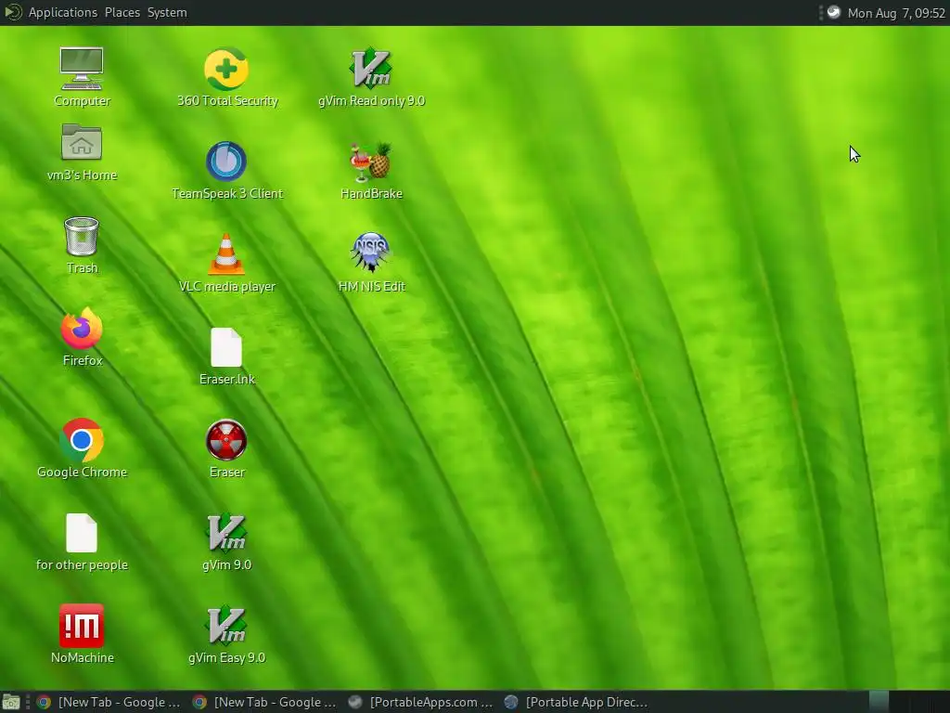Switch to first New Tab - Google taskbar window
Image resolution: width=950 pixels, height=713 pixels.
pyautogui.click(x=109, y=702)
